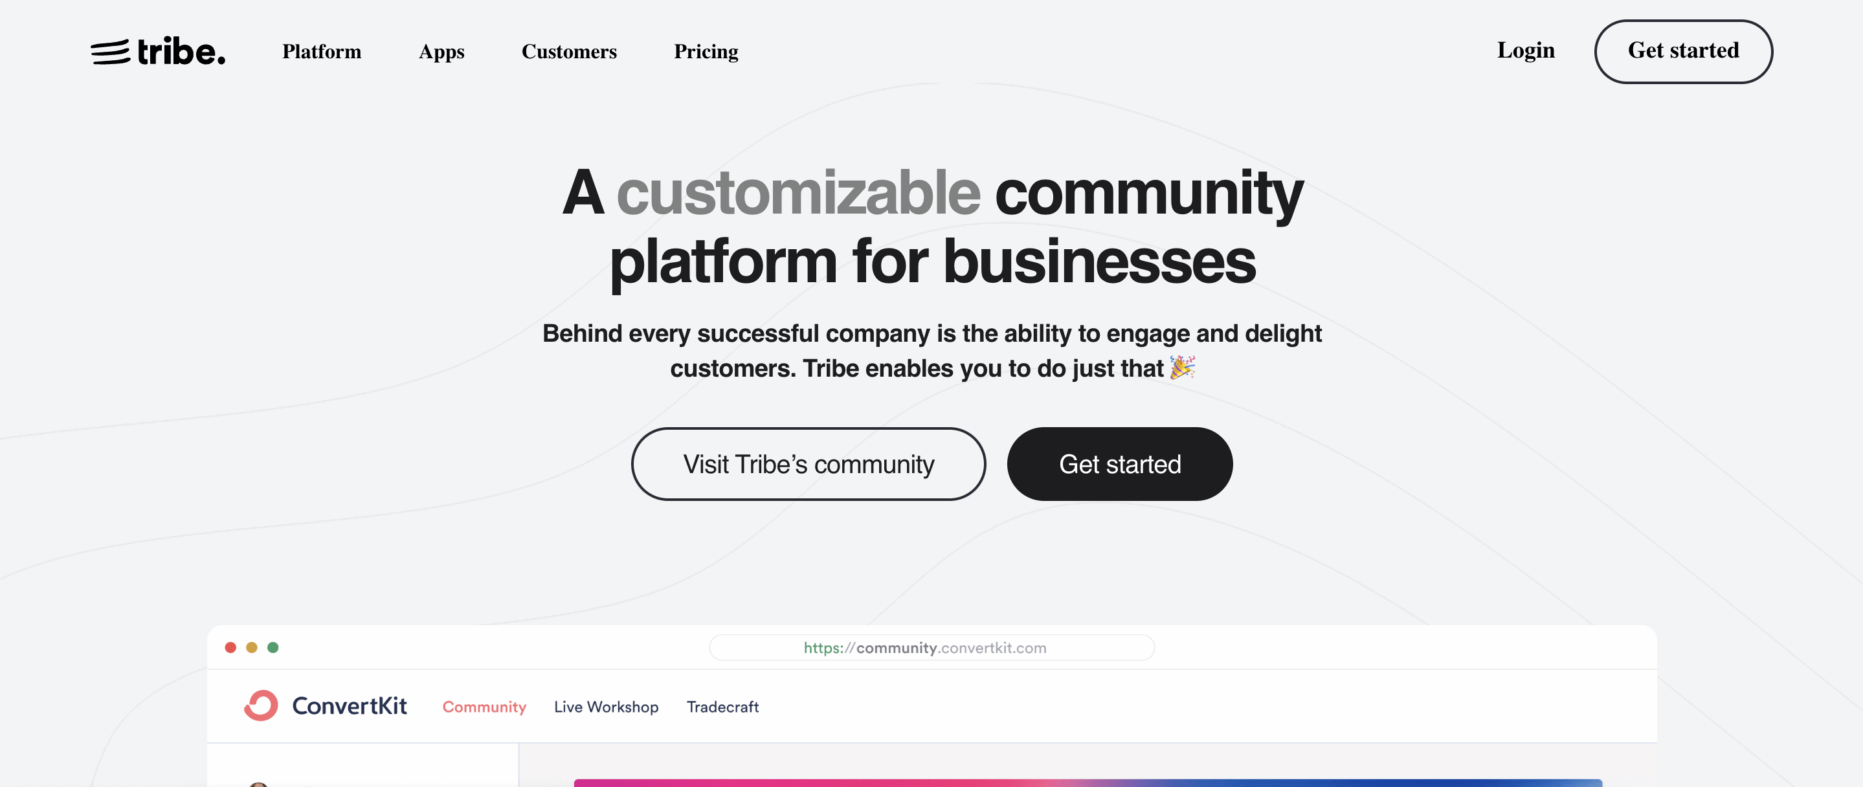This screenshot has height=787, width=1863.
Task: Open the Tradecraft tab
Action: [722, 707]
